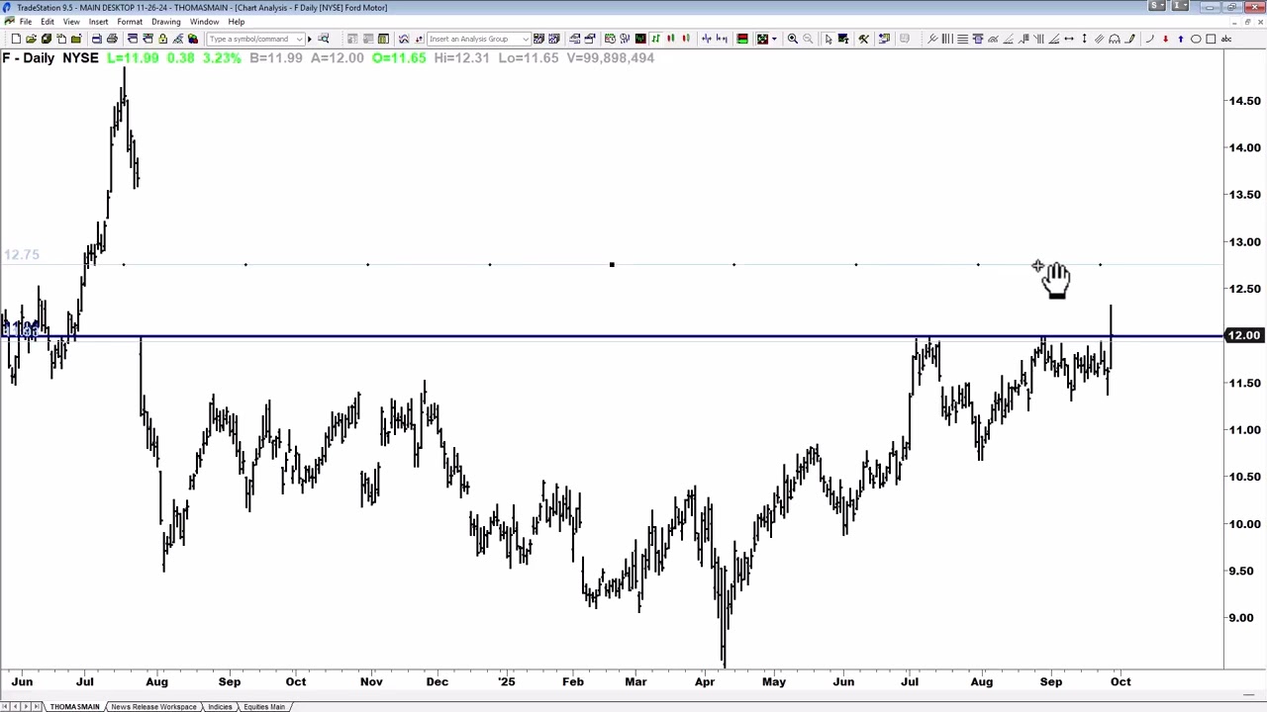This screenshot has height=712, width=1267.
Task: Click the red-green color bars icon
Action: tap(742, 39)
